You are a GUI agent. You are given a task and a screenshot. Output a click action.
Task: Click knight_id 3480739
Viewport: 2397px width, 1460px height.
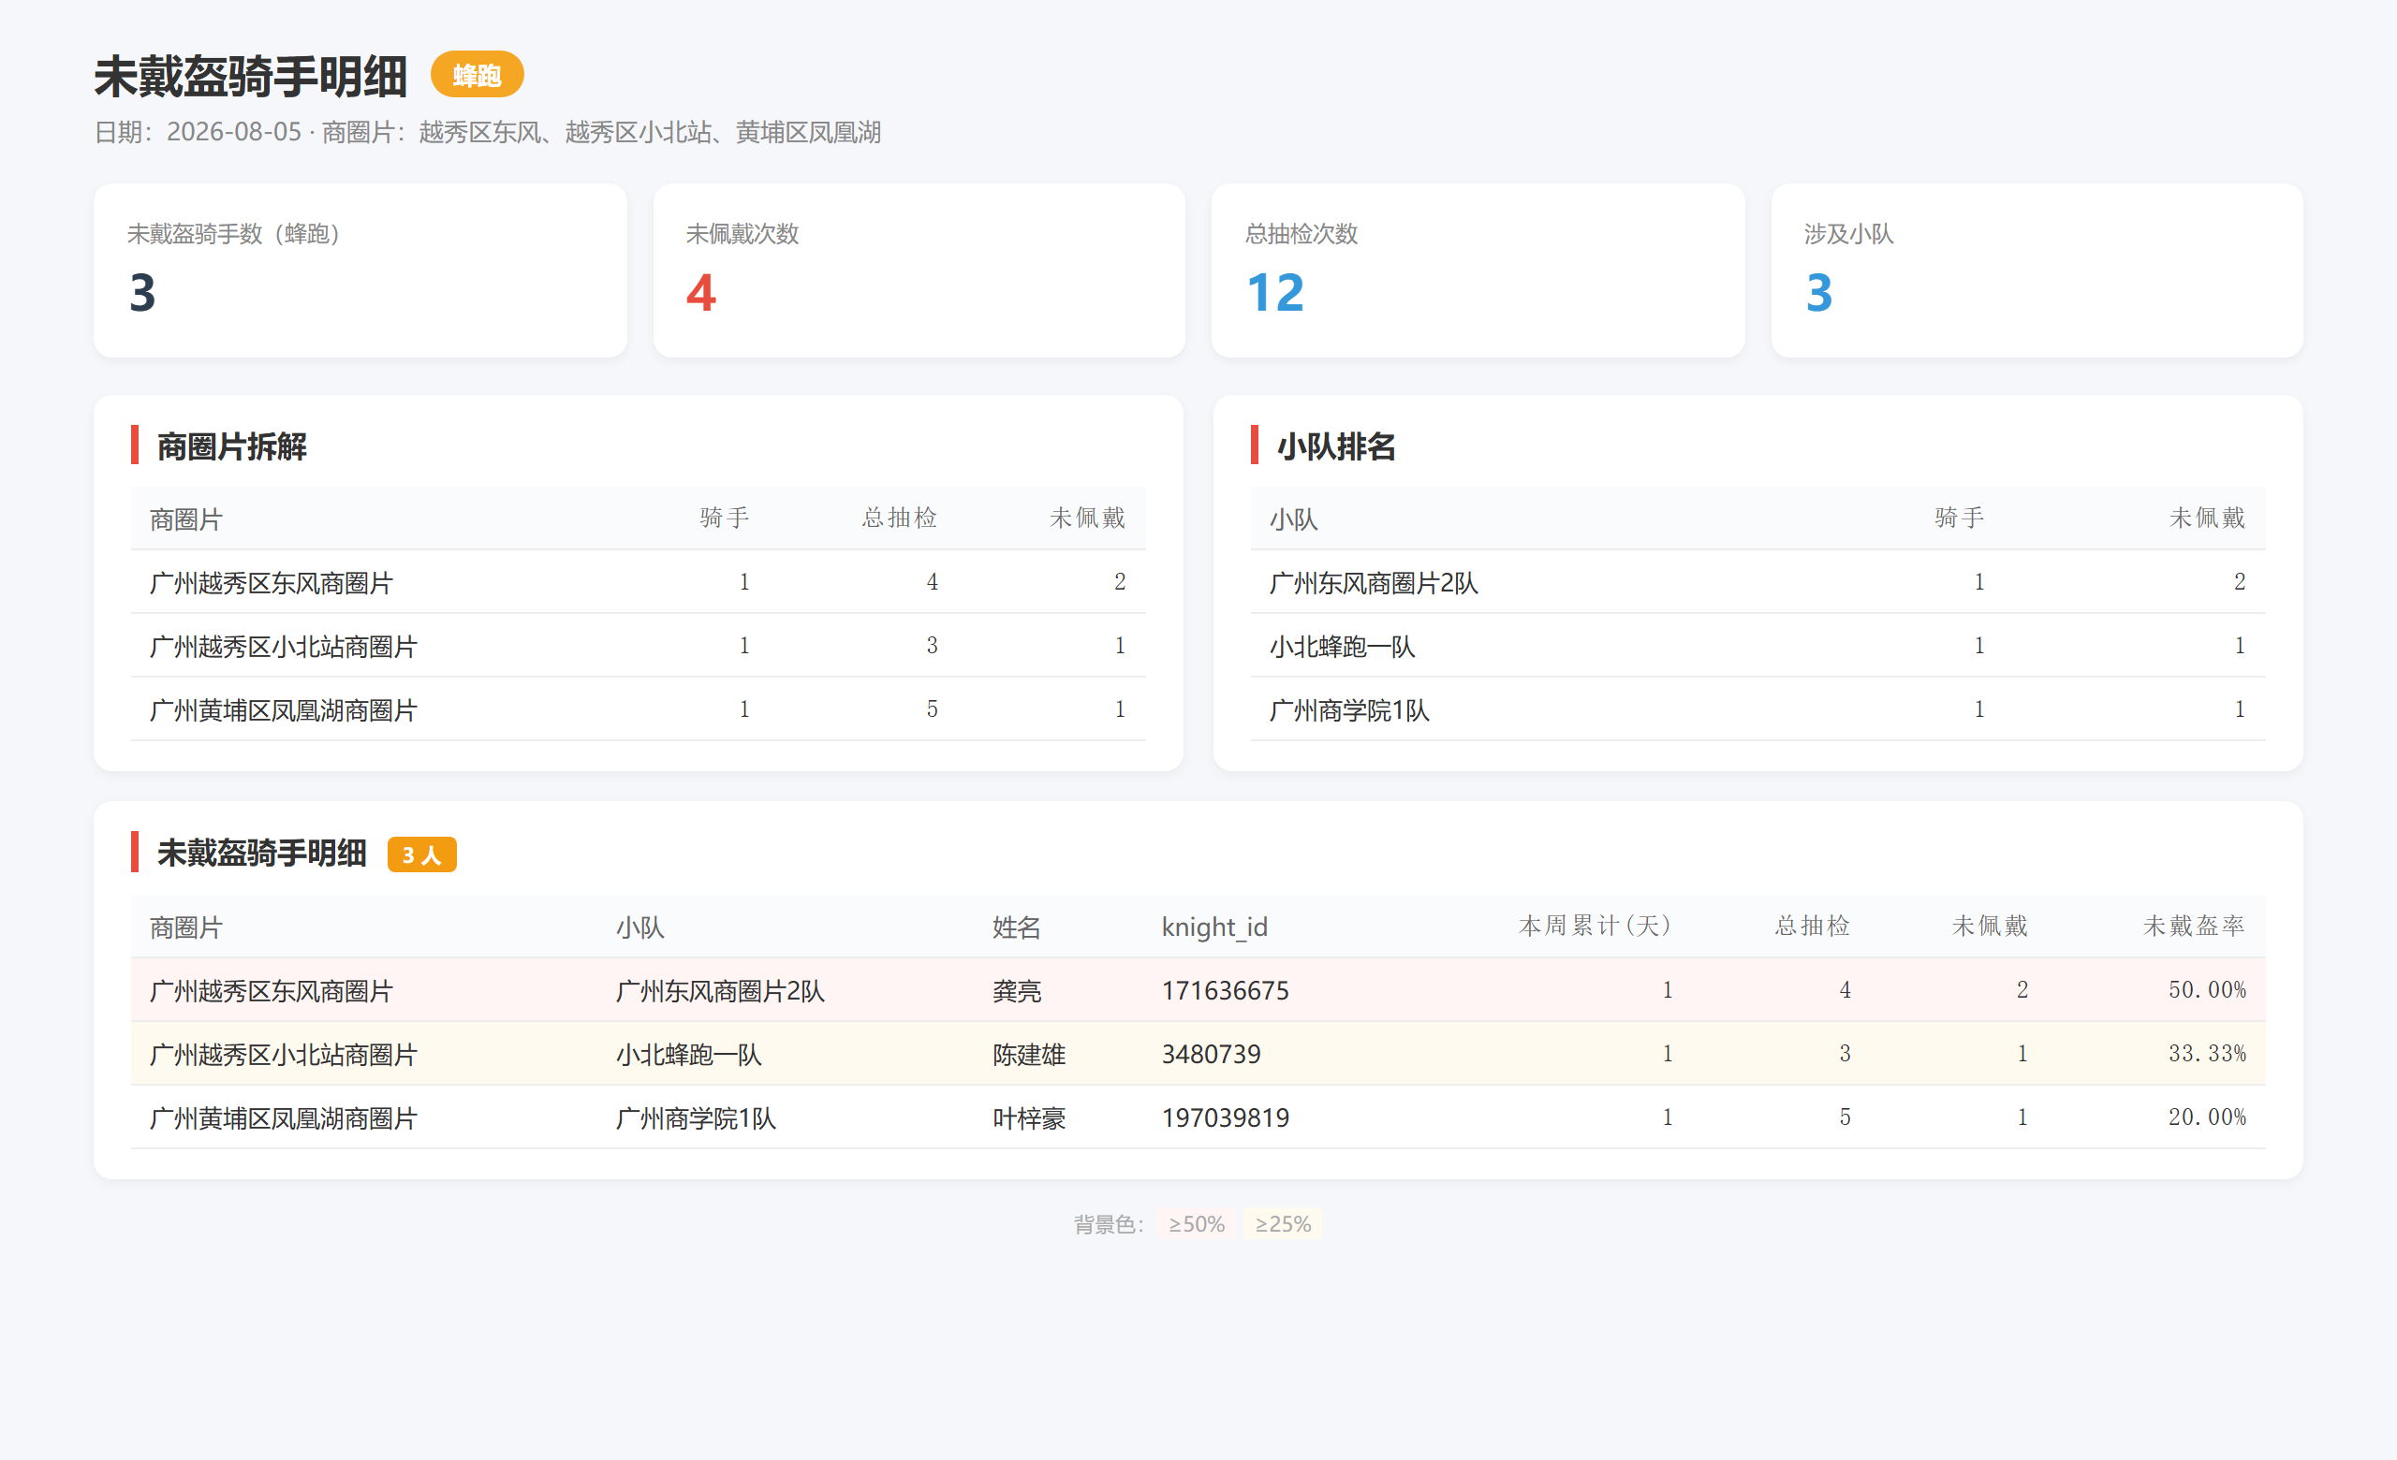coord(1212,1054)
